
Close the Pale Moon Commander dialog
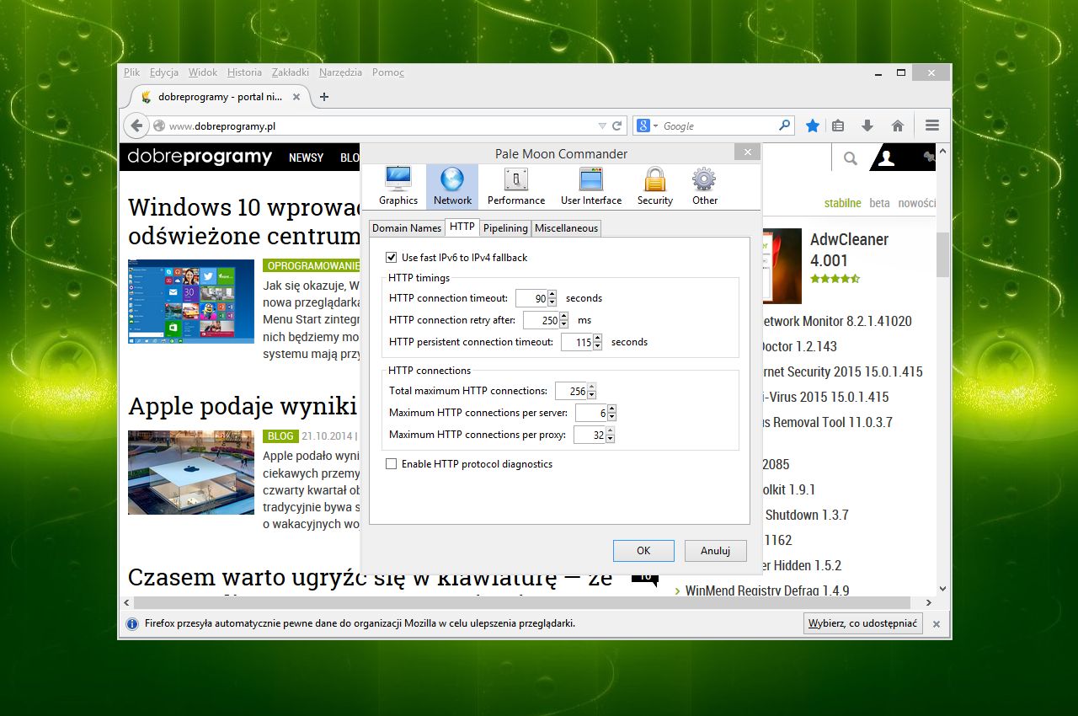[x=746, y=152]
